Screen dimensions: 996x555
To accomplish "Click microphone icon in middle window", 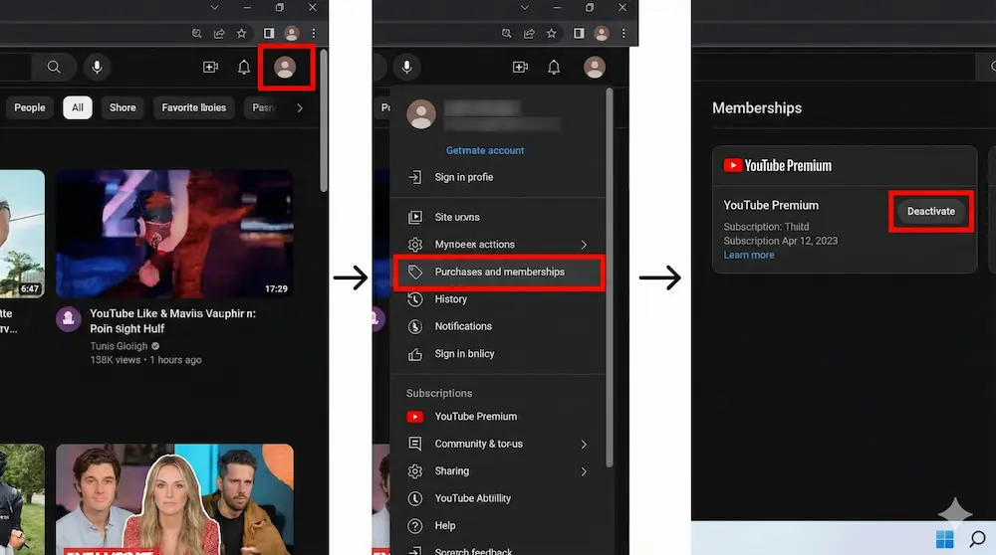I will click(x=406, y=67).
